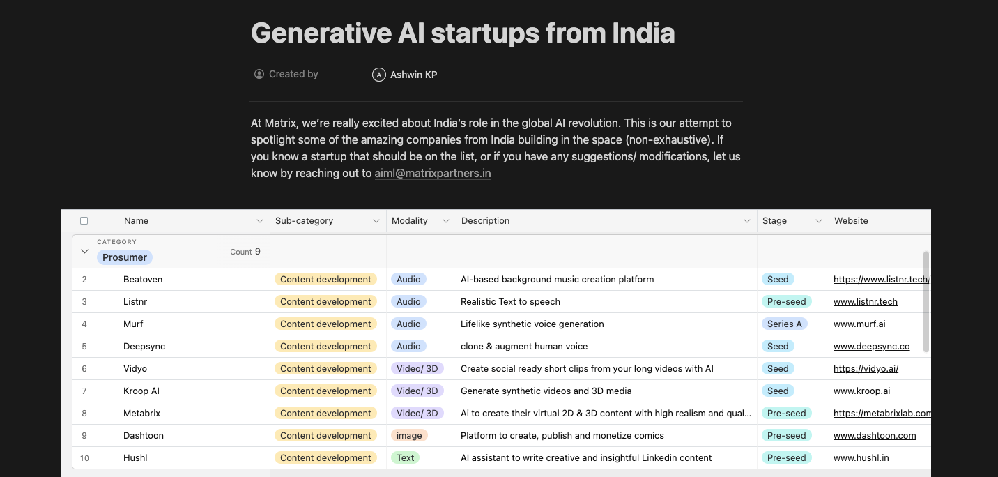
Task: Open the Name column dropdown arrow
Action: point(260,221)
